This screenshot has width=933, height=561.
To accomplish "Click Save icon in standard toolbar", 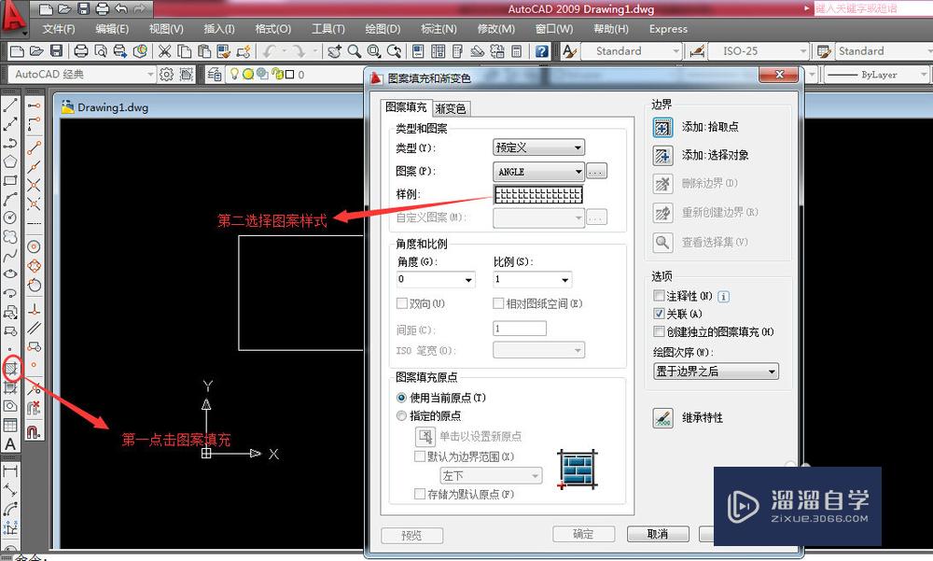I will (56, 51).
